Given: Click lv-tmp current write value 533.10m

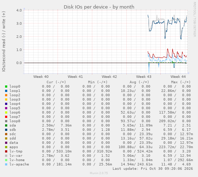Looking at the screenshot, I should point(64,151).
